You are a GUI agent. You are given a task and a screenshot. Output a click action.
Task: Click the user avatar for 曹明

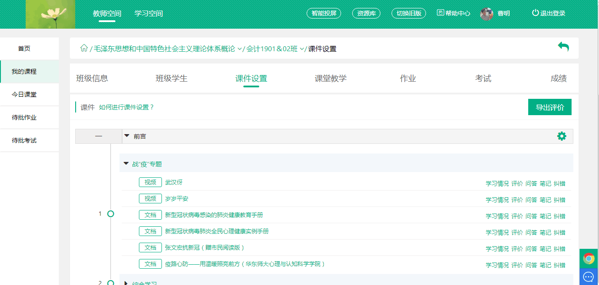point(487,14)
